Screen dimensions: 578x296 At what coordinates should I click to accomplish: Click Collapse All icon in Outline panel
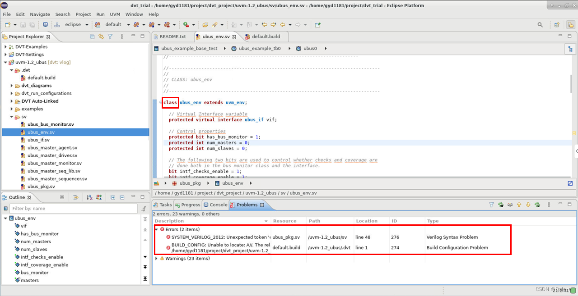(x=122, y=197)
